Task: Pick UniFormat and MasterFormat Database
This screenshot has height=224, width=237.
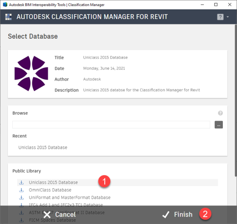Action: (x=70, y=198)
